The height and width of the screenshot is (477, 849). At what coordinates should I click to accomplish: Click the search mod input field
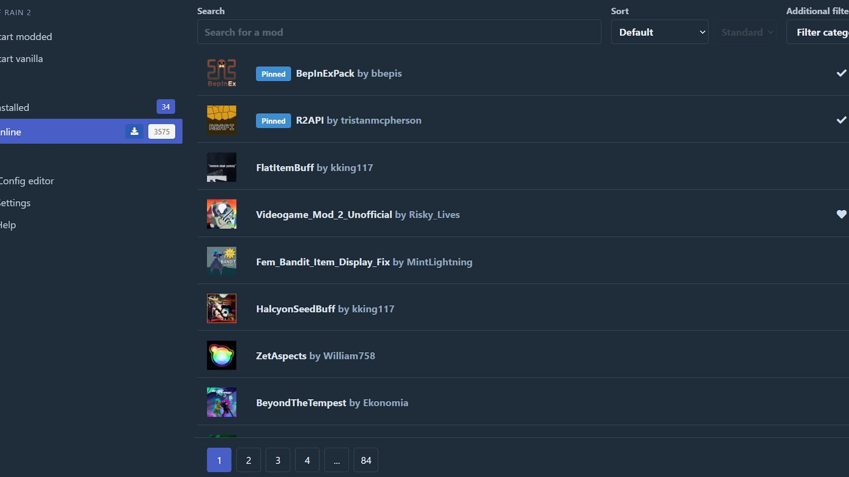399,32
